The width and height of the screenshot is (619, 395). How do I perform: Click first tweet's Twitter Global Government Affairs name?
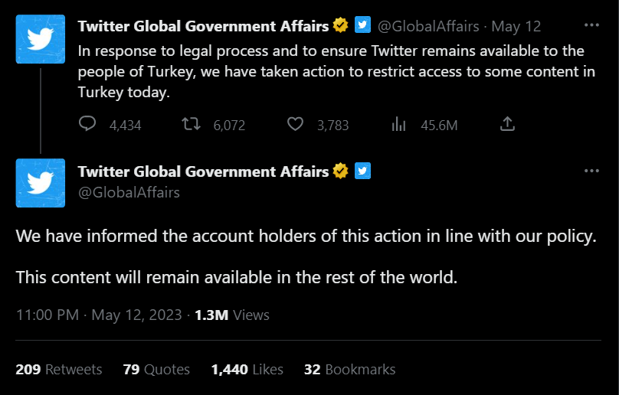point(203,26)
